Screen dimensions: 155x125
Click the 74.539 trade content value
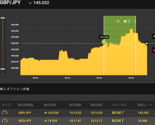[52, 121]
